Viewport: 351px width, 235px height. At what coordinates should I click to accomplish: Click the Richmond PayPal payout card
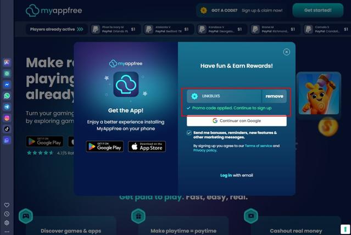(x=275, y=29)
